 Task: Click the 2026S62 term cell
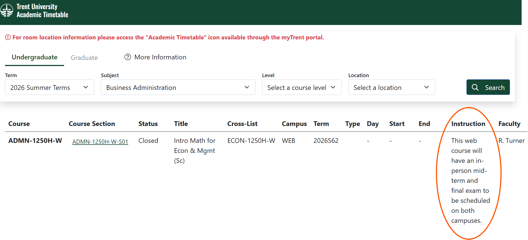326,141
